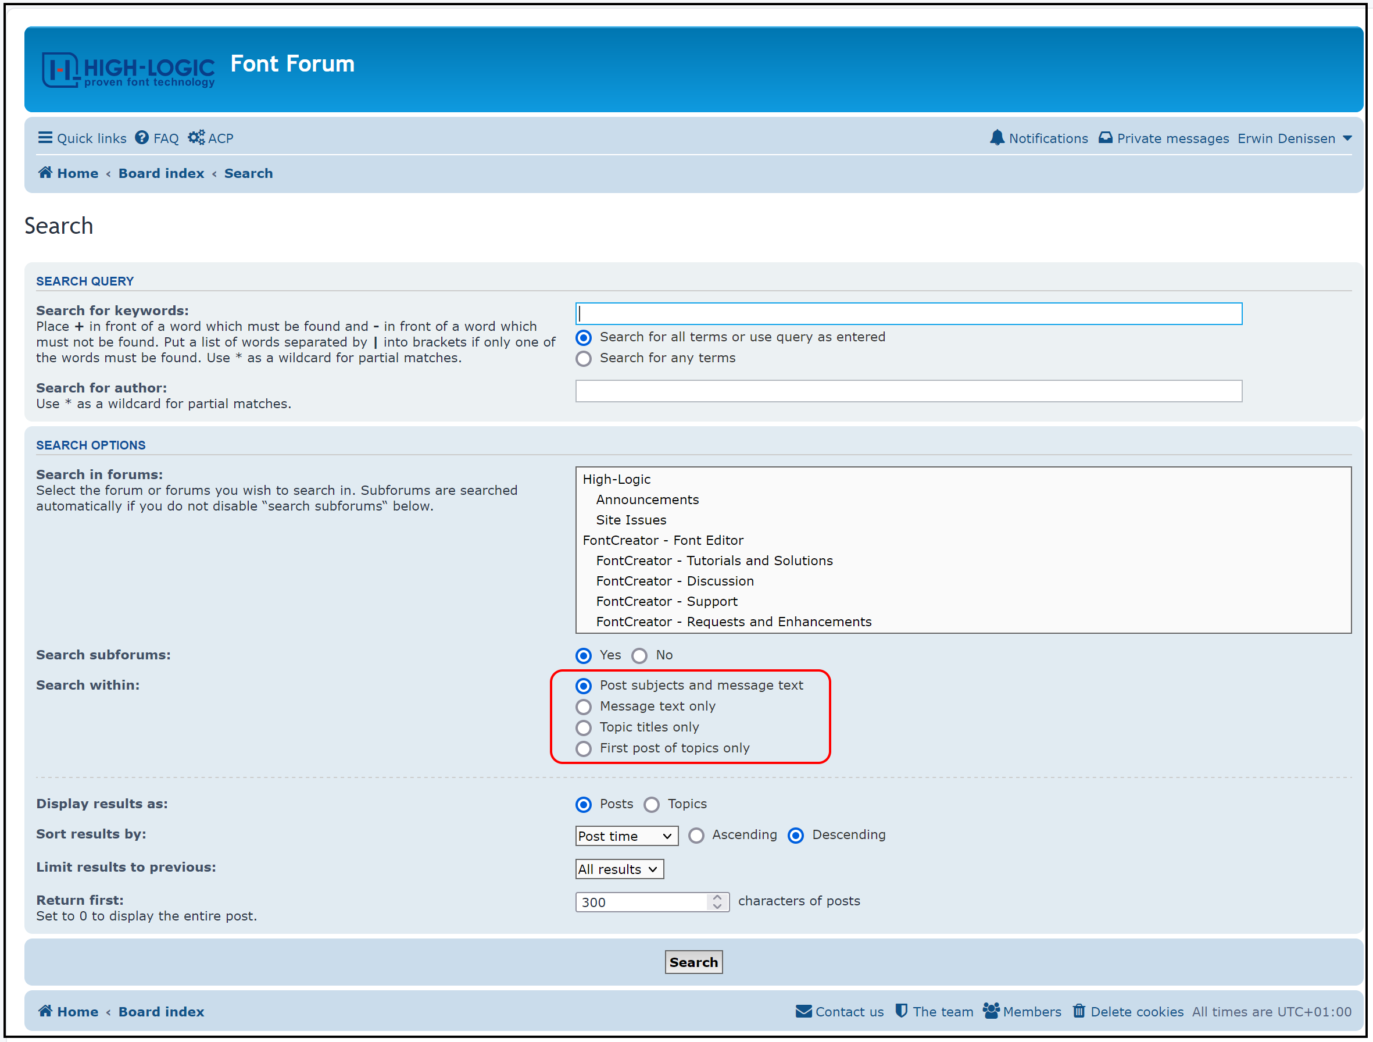Display results as Topics
This screenshot has width=1373, height=1042.
click(x=652, y=805)
